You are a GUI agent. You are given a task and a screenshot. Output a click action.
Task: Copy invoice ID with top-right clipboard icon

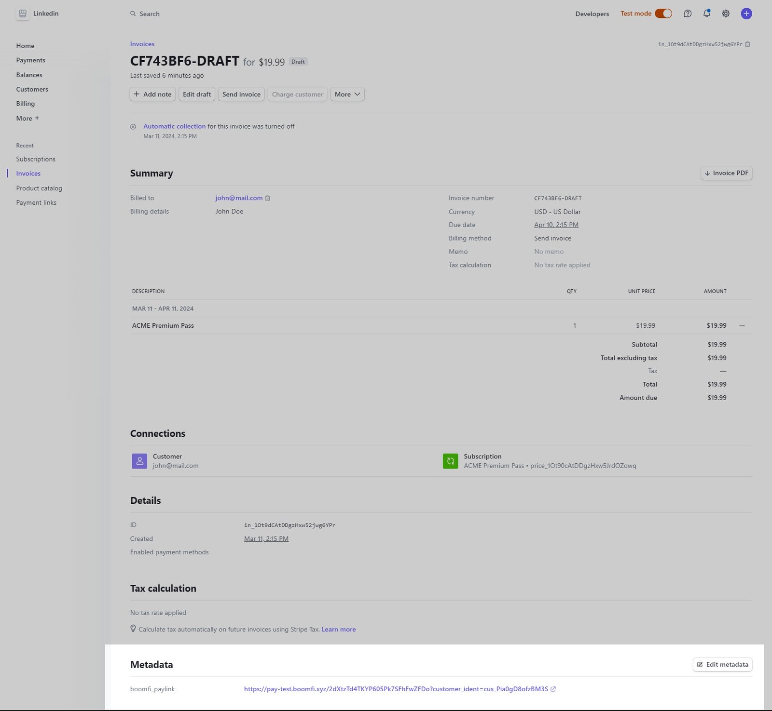747,44
